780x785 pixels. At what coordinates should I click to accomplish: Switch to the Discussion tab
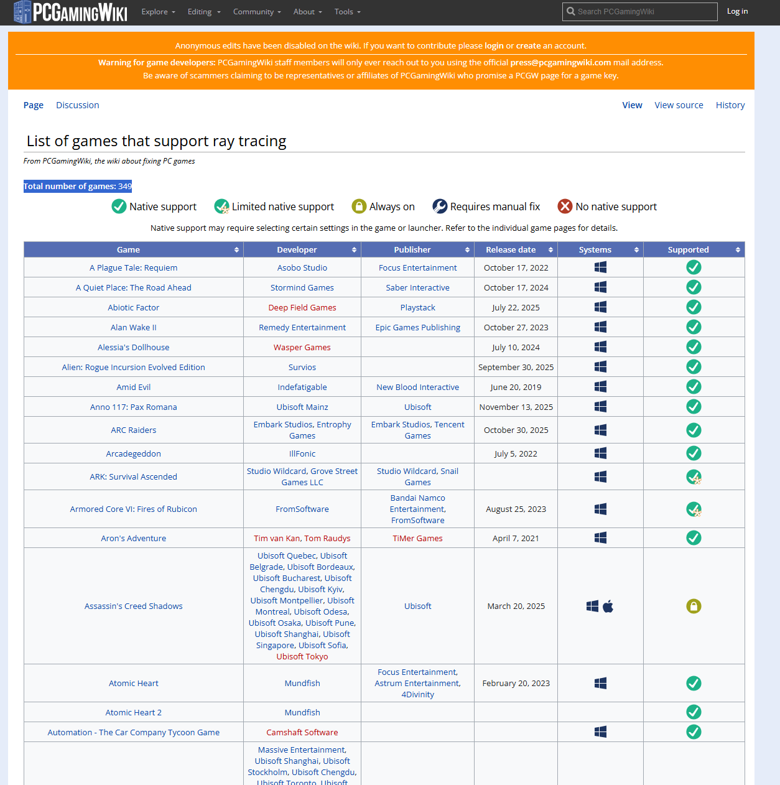click(78, 105)
